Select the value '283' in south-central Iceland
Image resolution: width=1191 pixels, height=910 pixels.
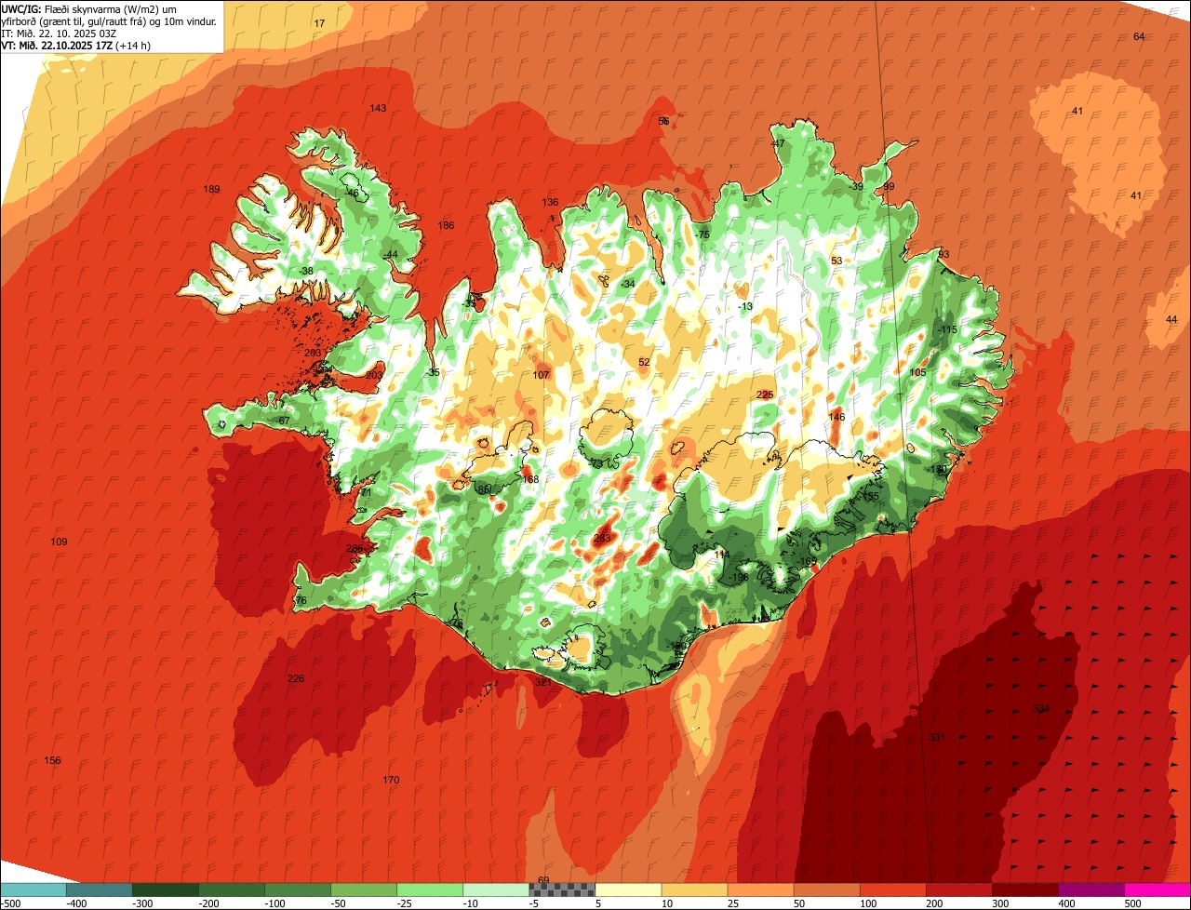point(602,539)
